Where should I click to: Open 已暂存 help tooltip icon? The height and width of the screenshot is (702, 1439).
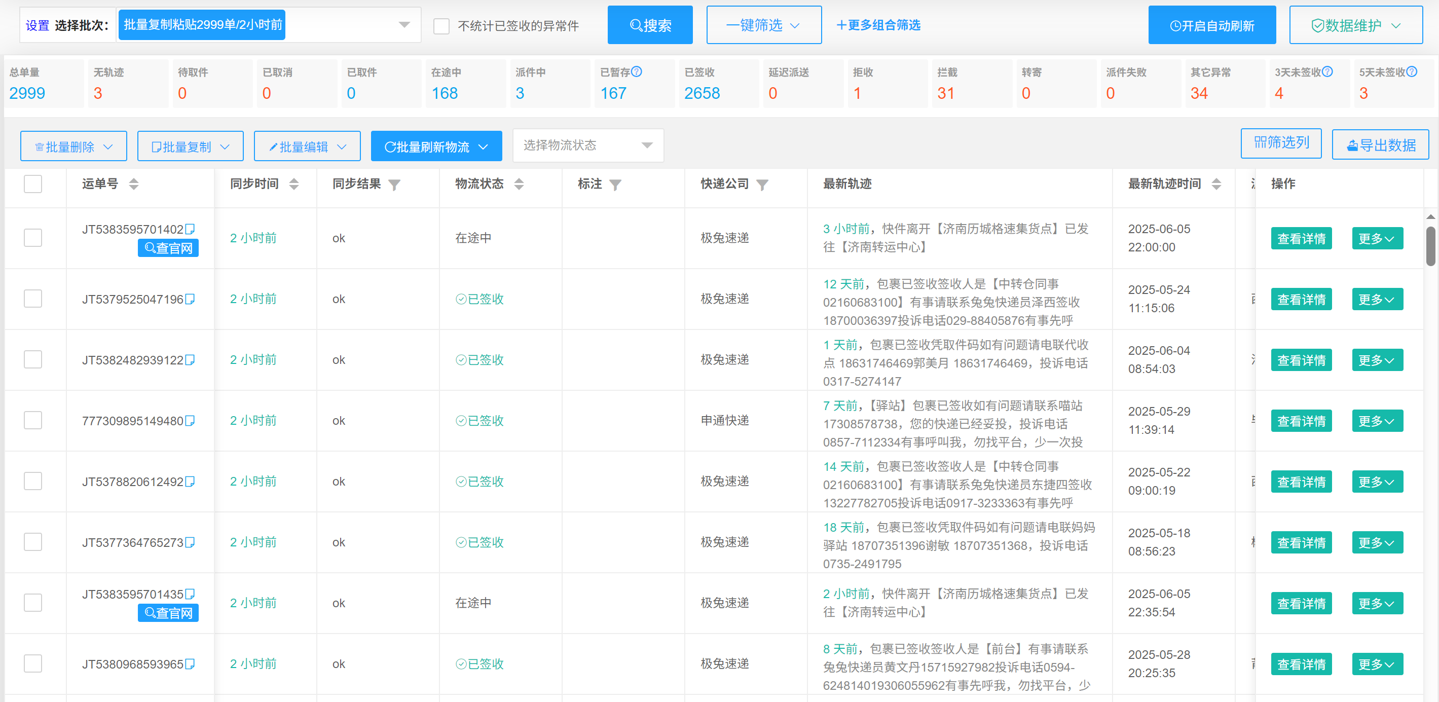[637, 71]
